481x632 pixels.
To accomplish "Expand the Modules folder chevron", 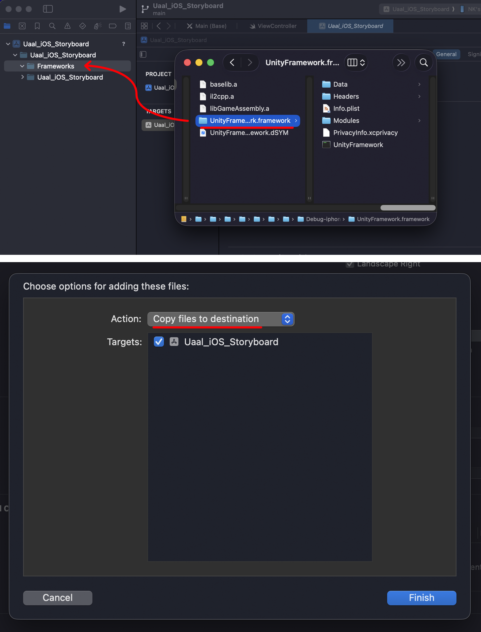I will point(419,121).
